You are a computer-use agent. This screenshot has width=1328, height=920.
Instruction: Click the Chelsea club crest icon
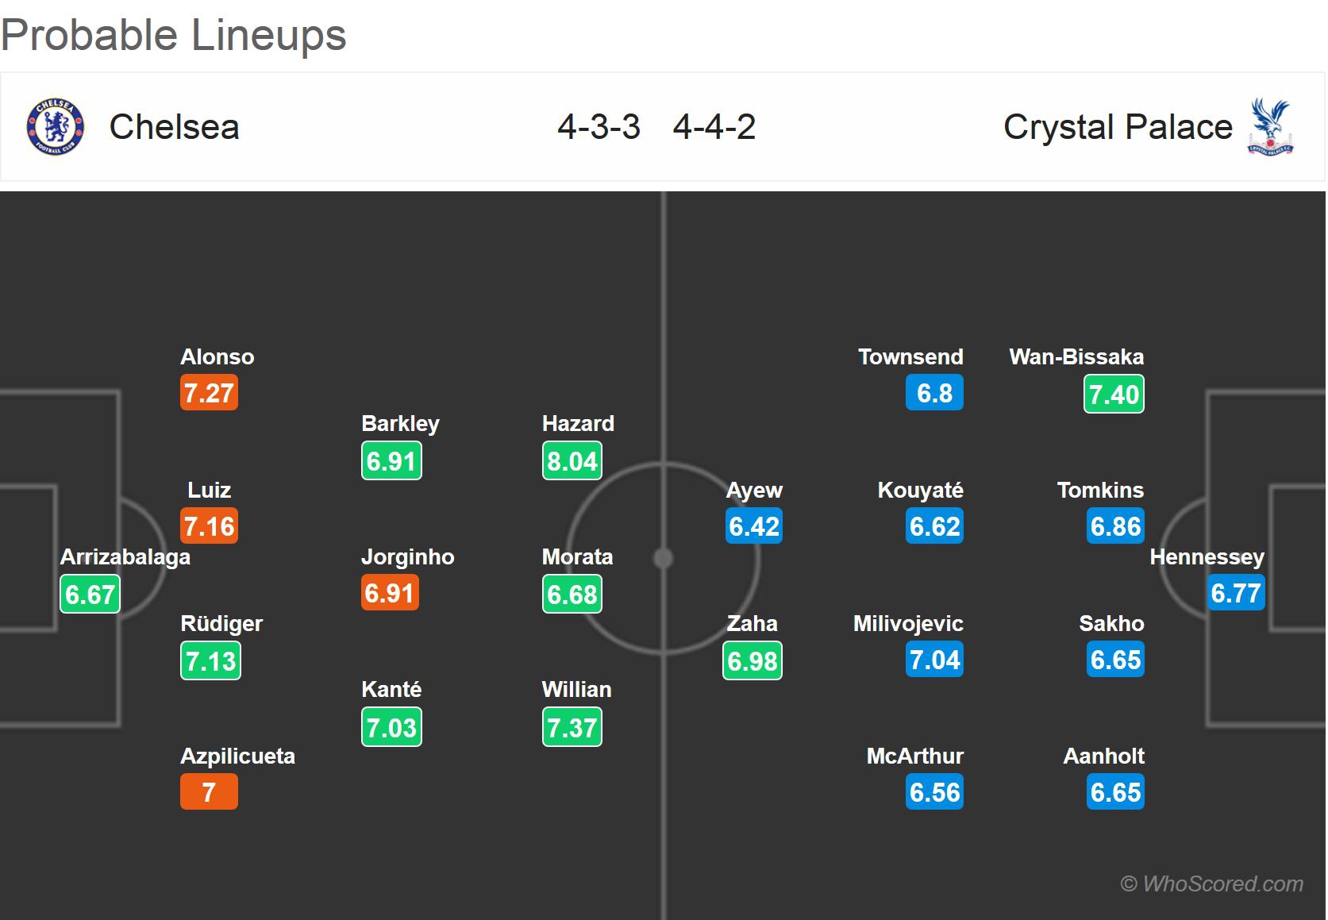point(55,127)
